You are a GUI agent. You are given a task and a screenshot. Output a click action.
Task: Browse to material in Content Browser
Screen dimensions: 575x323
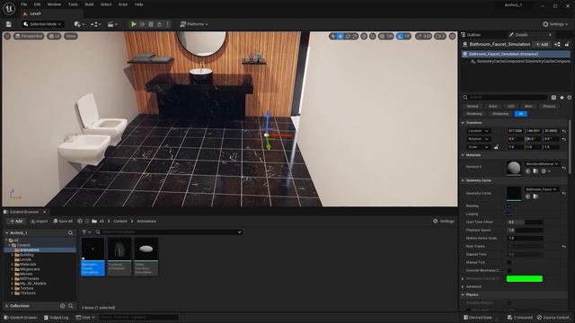(535, 171)
